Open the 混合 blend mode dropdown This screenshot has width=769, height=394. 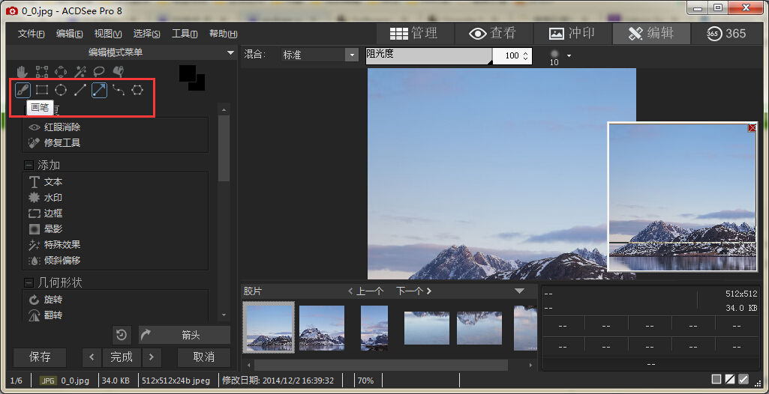point(351,55)
